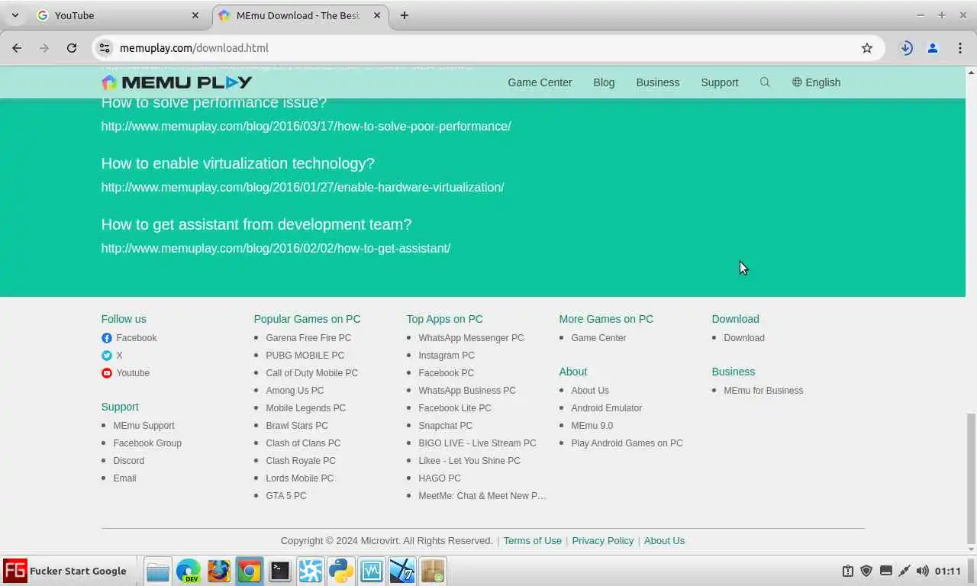Launch the Python icon in the taskbar
This screenshot has height=586, width=977.
(x=341, y=571)
